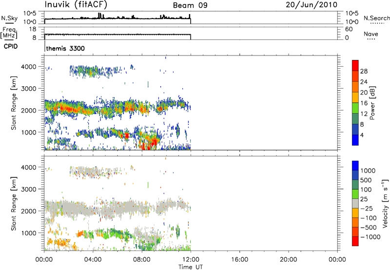The width and height of the screenshot is (390, 270).
Task: Click the "Slant Range [km]" label of power panel
Action: tap(14, 103)
